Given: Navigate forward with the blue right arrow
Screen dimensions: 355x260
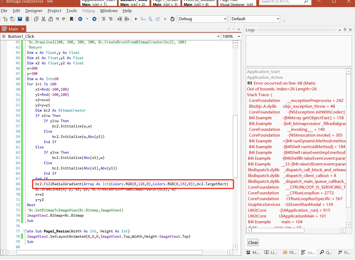Looking at the screenshot, I should pyautogui.click(x=94, y=19).
